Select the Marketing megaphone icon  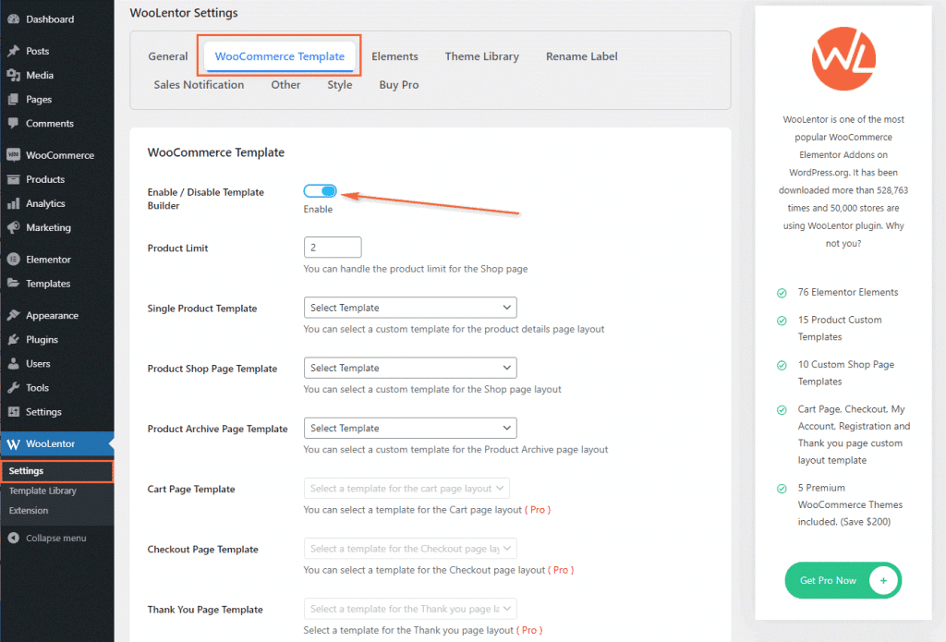click(17, 227)
